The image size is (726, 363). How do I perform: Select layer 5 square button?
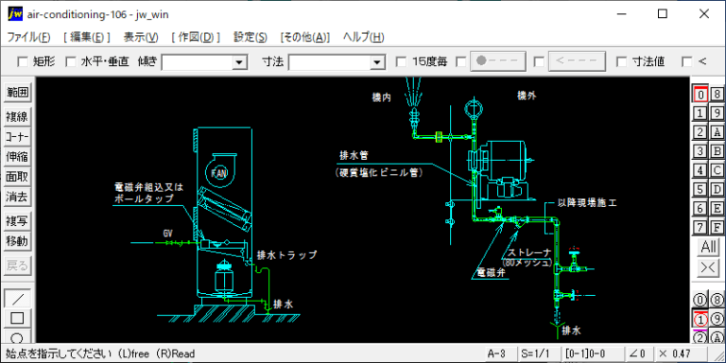tap(700, 189)
